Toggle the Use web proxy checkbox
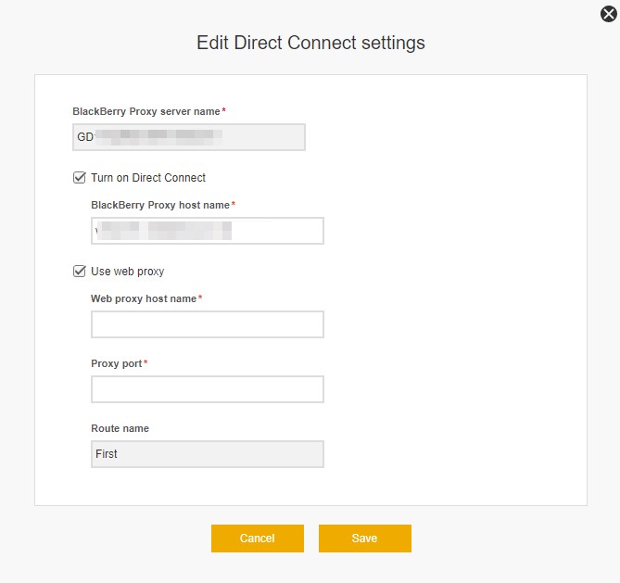Image resolution: width=620 pixels, height=583 pixels. pyautogui.click(x=80, y=272)
